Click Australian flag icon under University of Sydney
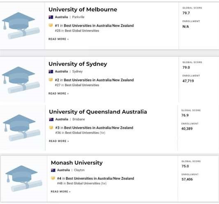This screenshot has height=204, width=219. click(x=51, y=71)
